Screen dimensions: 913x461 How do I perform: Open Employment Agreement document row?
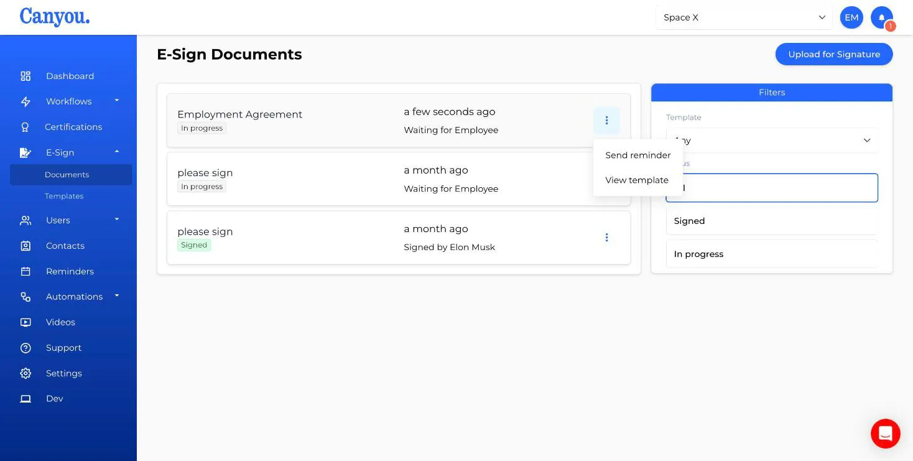click(399, 120)
